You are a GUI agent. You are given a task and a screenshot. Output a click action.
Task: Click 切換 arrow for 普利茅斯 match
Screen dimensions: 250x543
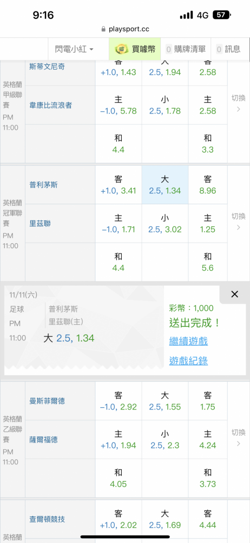[x=239, y=222]
